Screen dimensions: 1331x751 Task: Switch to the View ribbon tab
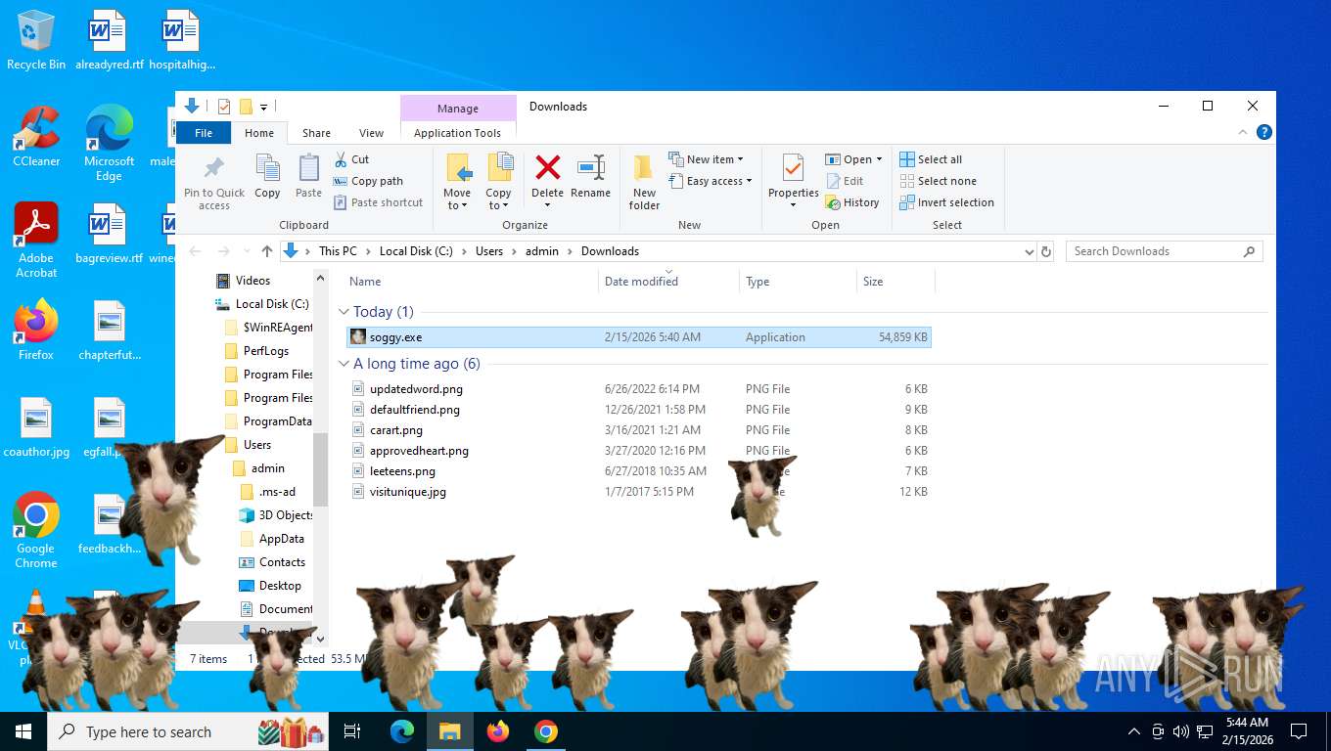click(x=371, y=133)
